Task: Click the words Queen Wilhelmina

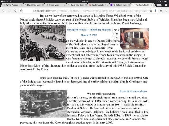Action: coord(108,41)
